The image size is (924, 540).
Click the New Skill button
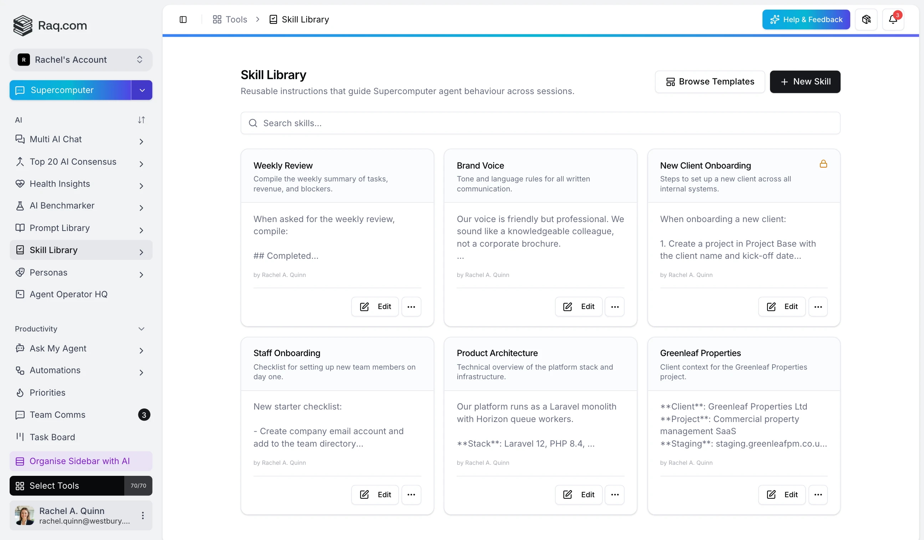pos(805,82)
